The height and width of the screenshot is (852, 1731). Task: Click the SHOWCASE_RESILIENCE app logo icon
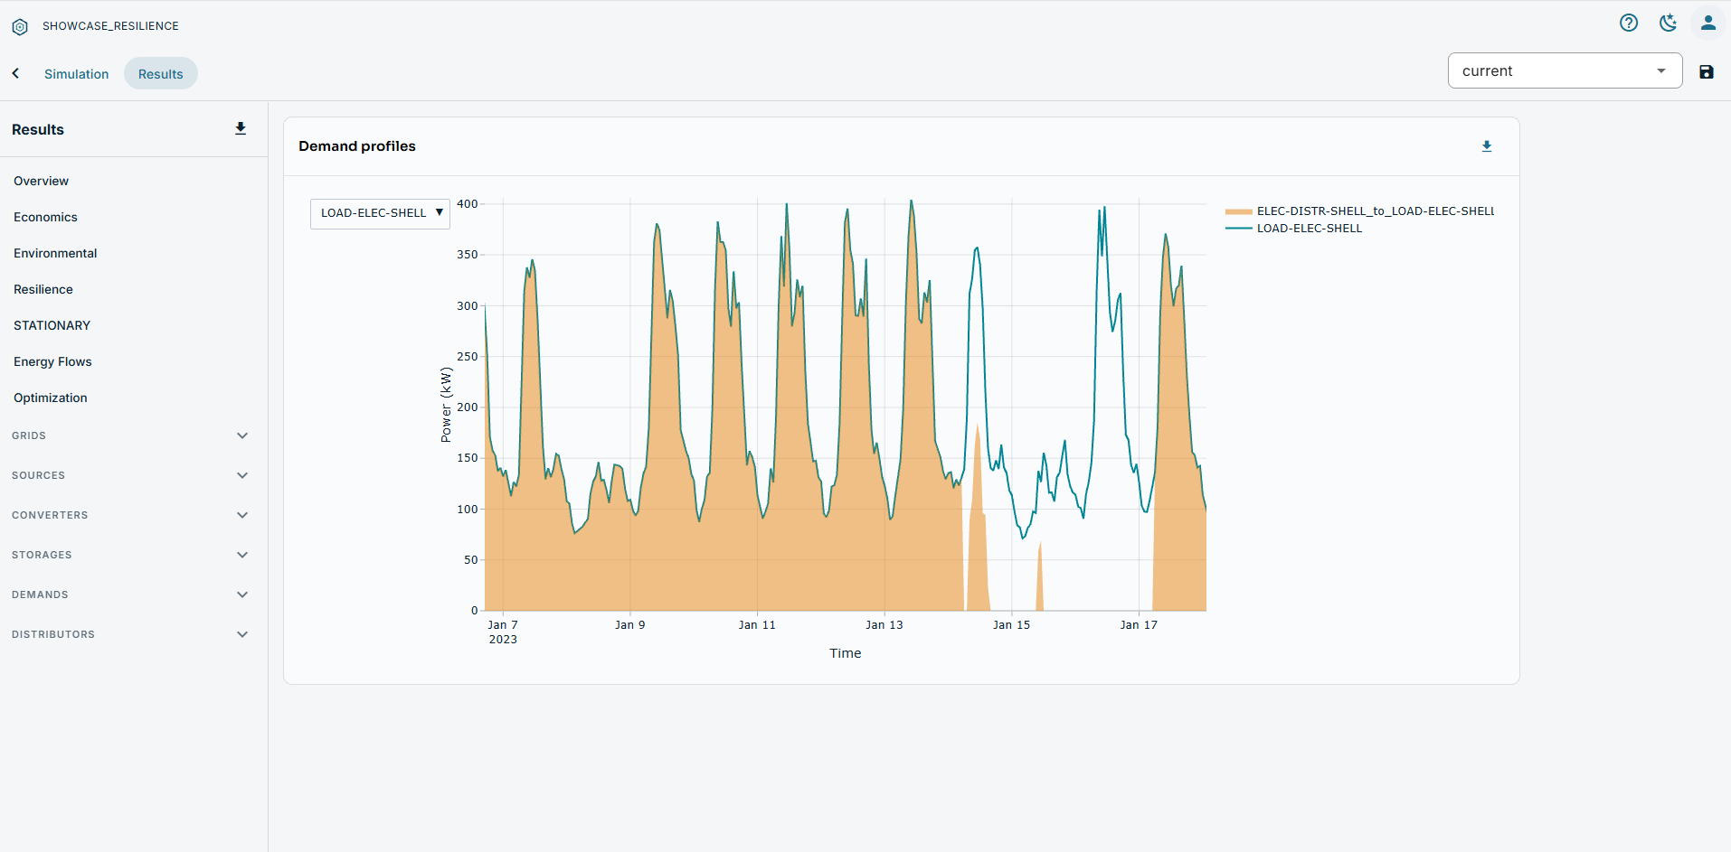(x=20, y=27)
